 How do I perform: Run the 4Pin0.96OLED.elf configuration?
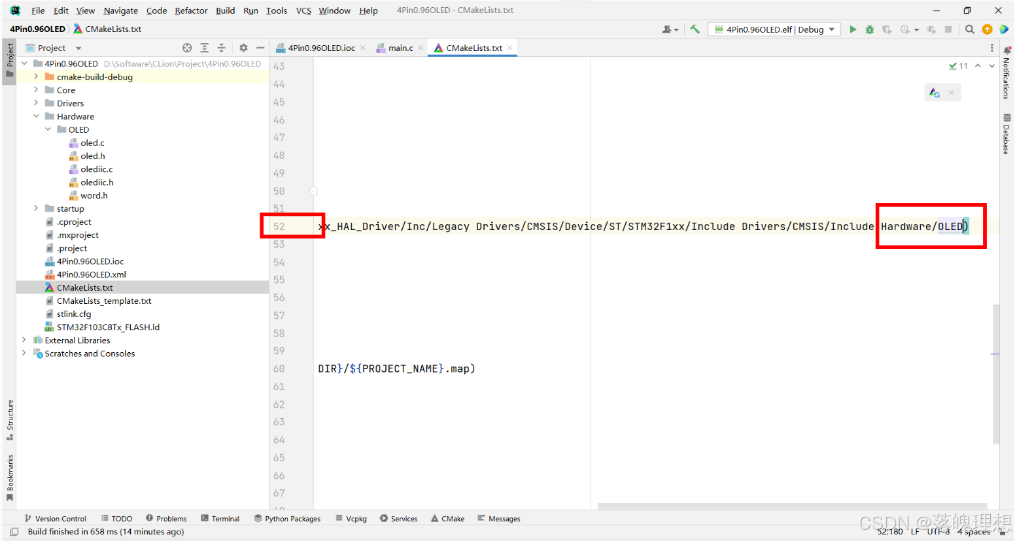(x=853, y=29)
